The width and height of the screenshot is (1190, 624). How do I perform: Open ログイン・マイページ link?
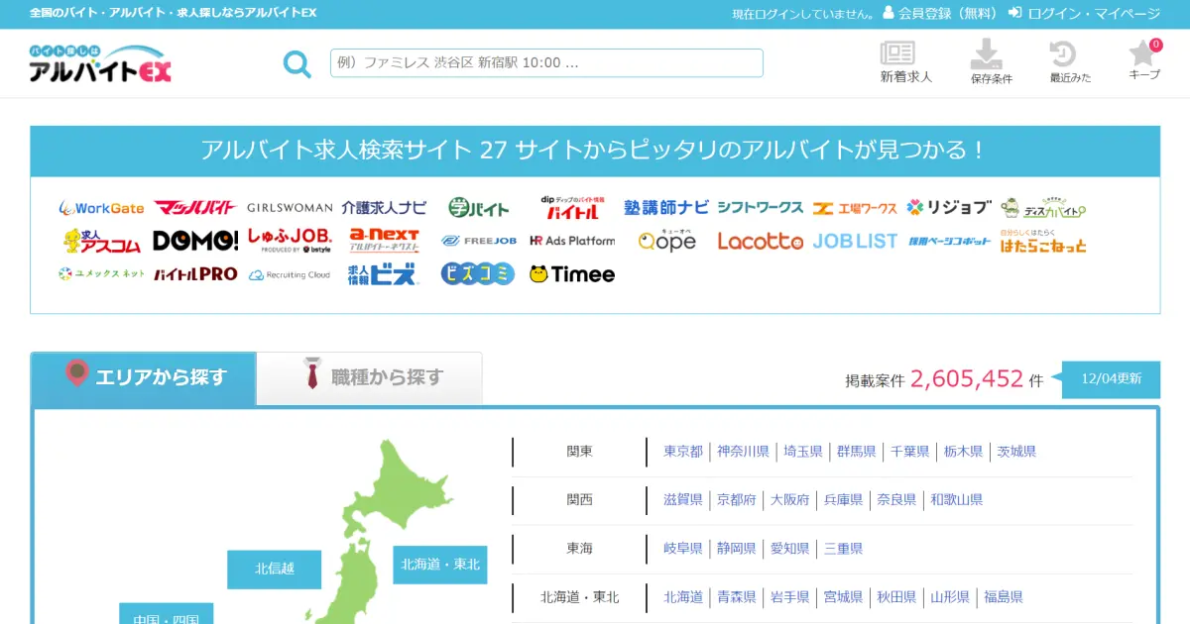[x=1084, y=14]
